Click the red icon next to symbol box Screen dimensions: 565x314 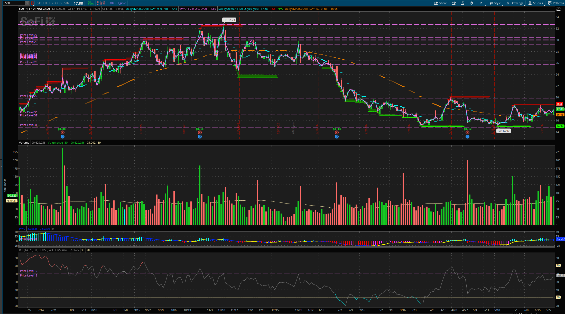coord(33,3)
